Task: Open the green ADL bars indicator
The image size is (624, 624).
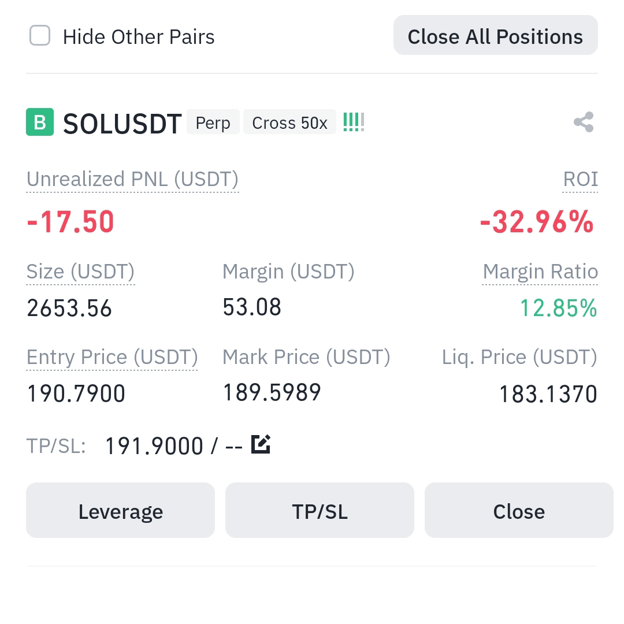Action: 354,122
